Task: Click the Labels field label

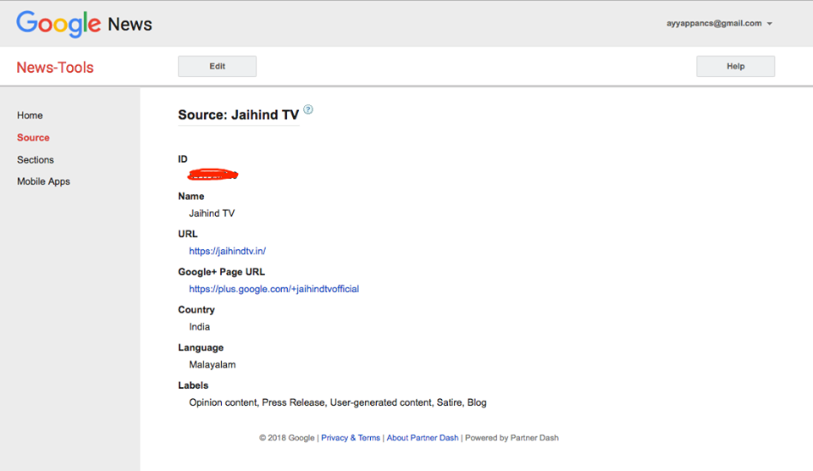Action: click(193, 385)
